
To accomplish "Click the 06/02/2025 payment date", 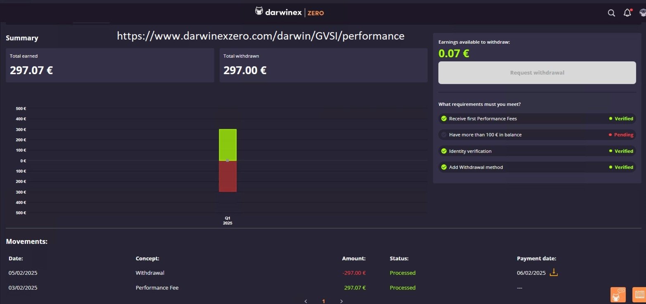I will (x=531, y=273).
